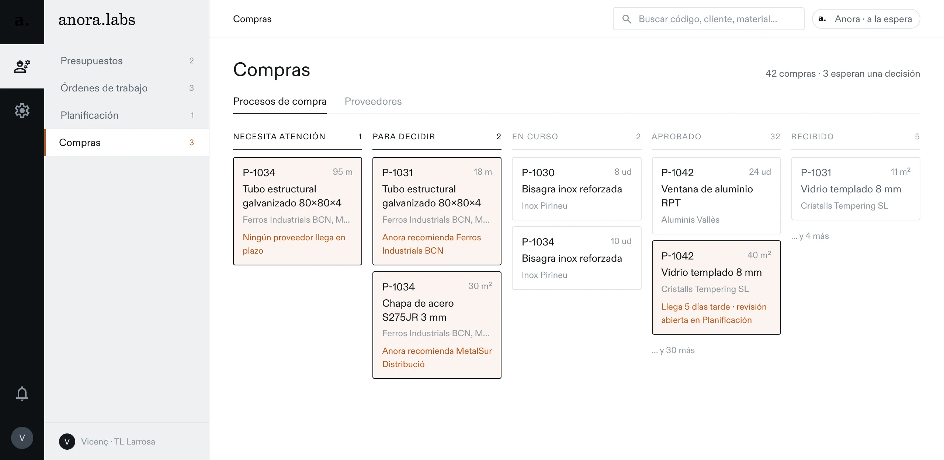This screenshot has height=460, width=944.
Task: Open Órdenes de trabajo section
Action: click(127, 88)
